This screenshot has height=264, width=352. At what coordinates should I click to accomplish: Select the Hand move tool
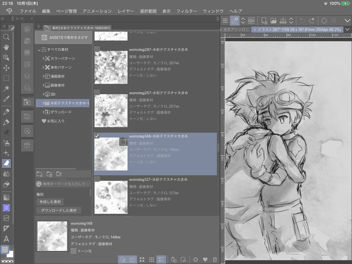6,47
